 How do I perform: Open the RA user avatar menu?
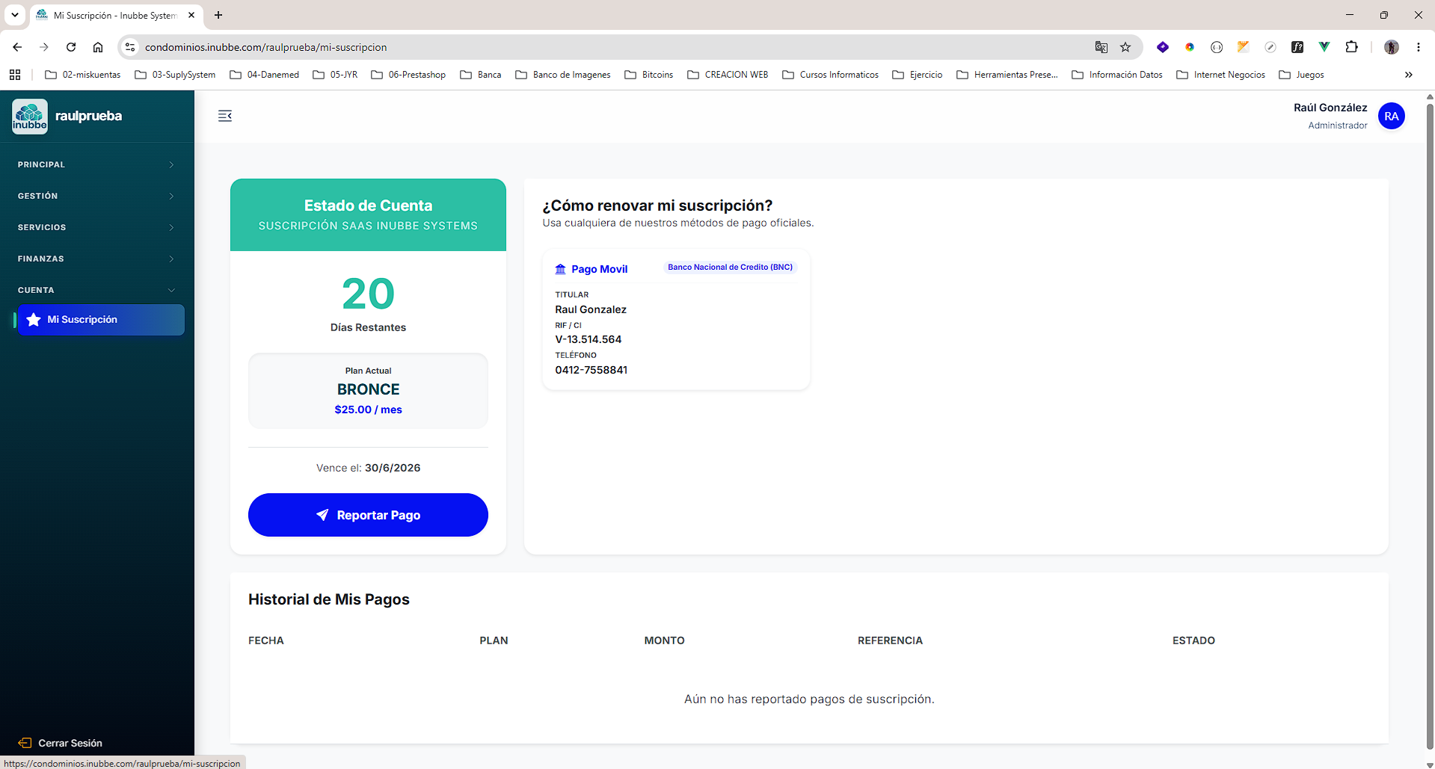tap(1391, 116)
